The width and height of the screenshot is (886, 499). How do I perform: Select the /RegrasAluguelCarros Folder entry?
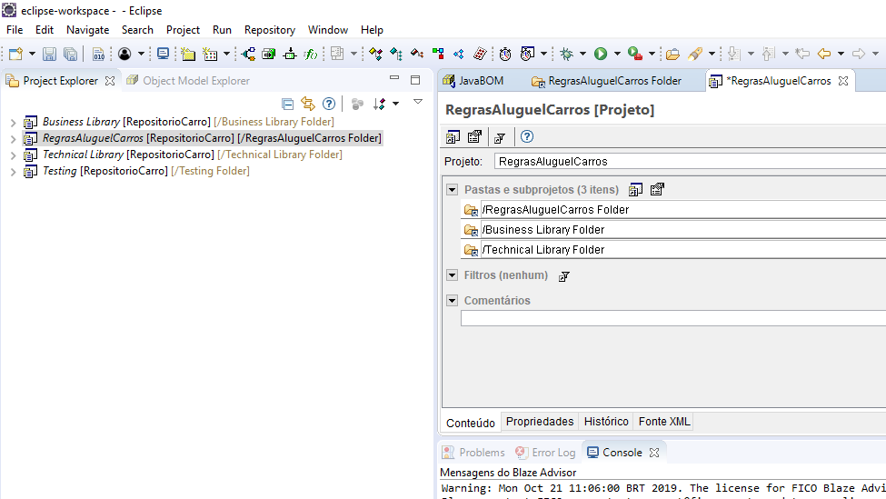[673, 210]
